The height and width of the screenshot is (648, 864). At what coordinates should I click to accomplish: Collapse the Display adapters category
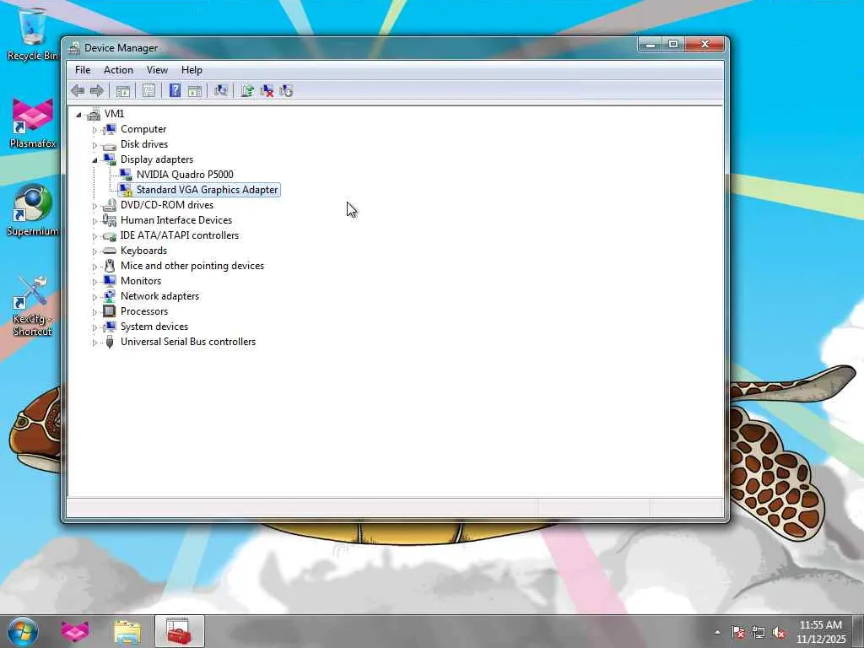click(x=94, y=160)
